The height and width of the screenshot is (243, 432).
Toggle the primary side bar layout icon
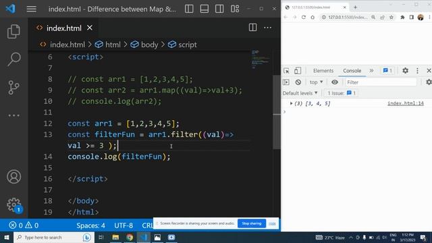(189, 9)
